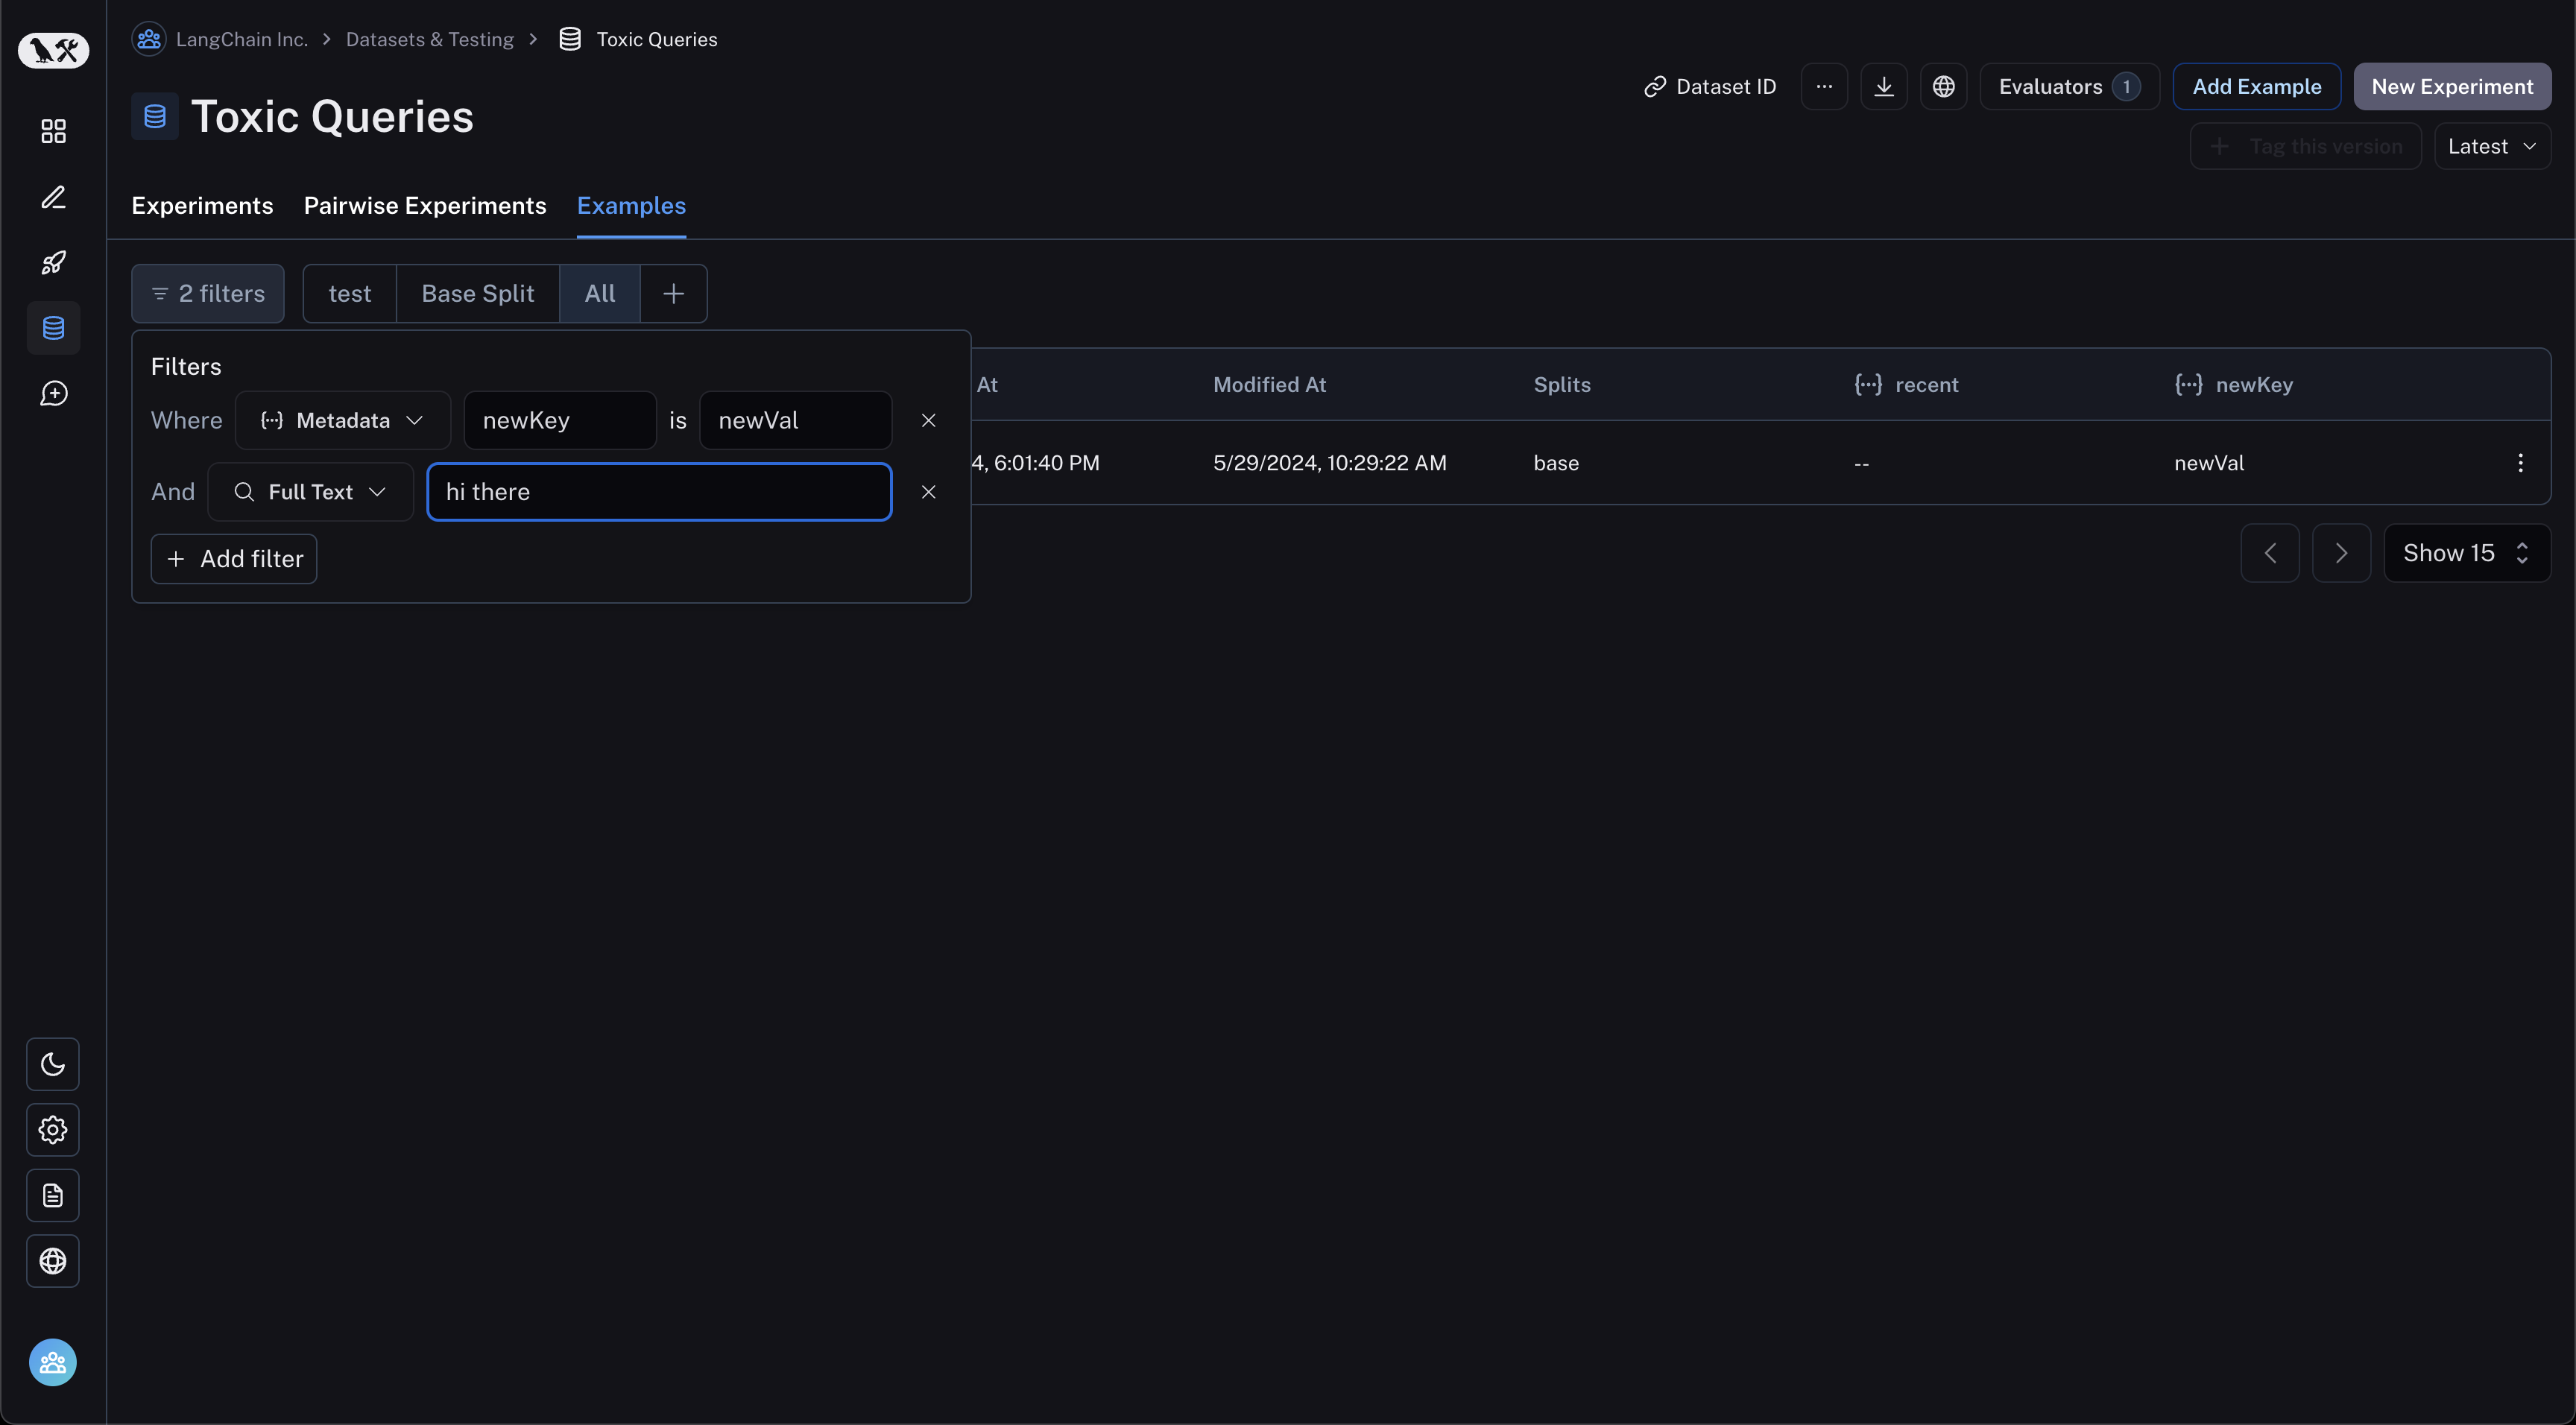Switch to the Pairwise Experiments tab
Viewport: 2576px width, 1425px height.
coord(425,206)
